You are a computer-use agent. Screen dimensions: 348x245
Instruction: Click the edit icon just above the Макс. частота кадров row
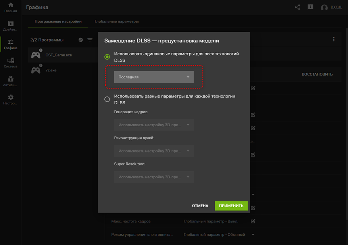click(253, 208)
